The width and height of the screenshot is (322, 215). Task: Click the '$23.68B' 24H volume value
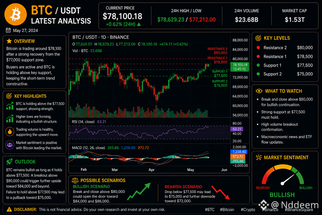click(x=247, y=20)
